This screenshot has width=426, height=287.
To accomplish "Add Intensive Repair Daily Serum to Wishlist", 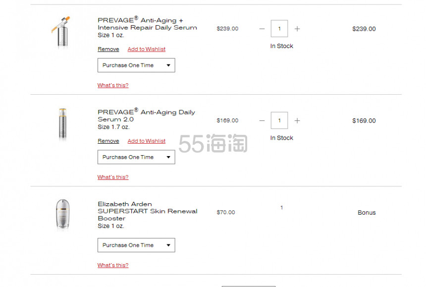I will click(147, 49).
